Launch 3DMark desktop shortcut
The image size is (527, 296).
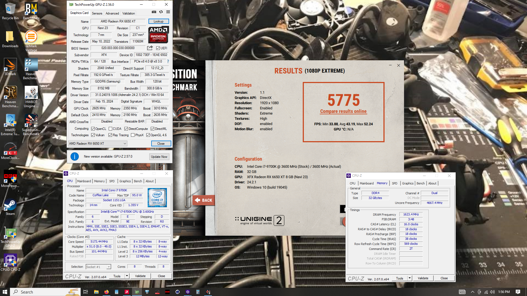point(10,67)
